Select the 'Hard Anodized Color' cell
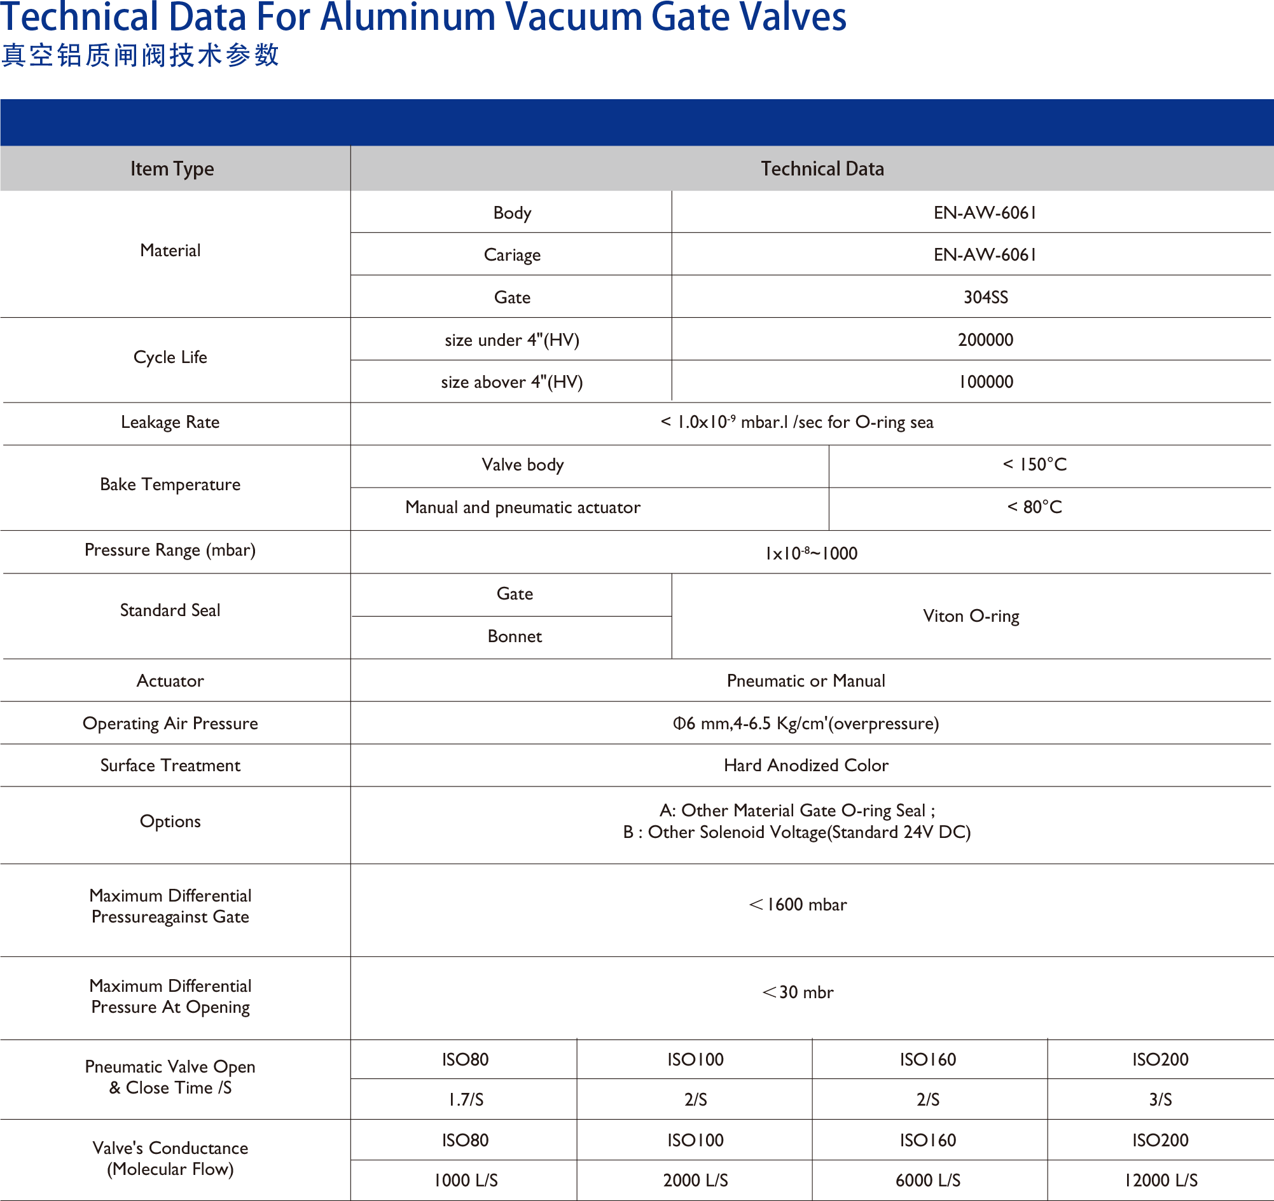 [805, 765]
